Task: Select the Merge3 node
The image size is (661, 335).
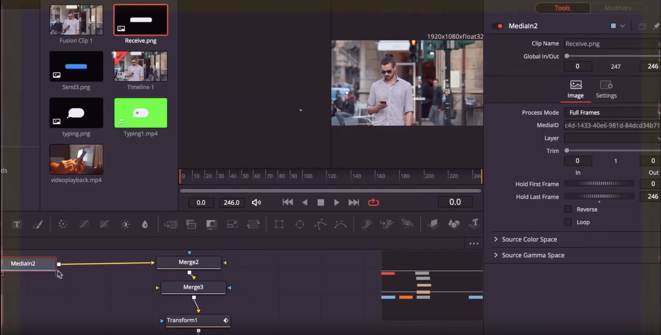Action: pyautogui.click(x=193, y=287)
